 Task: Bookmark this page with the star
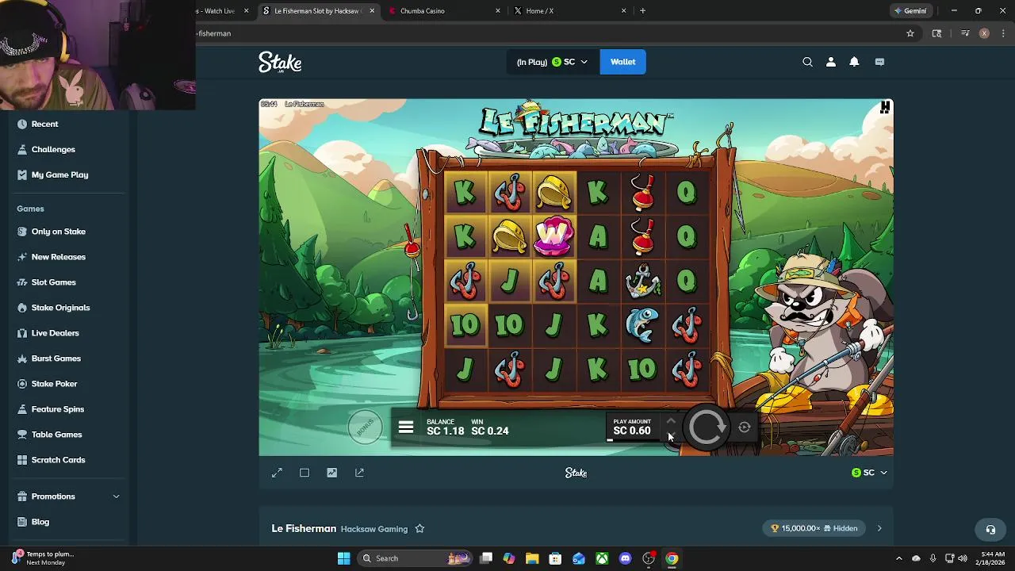pyautogui.click(x=910, y=33)
